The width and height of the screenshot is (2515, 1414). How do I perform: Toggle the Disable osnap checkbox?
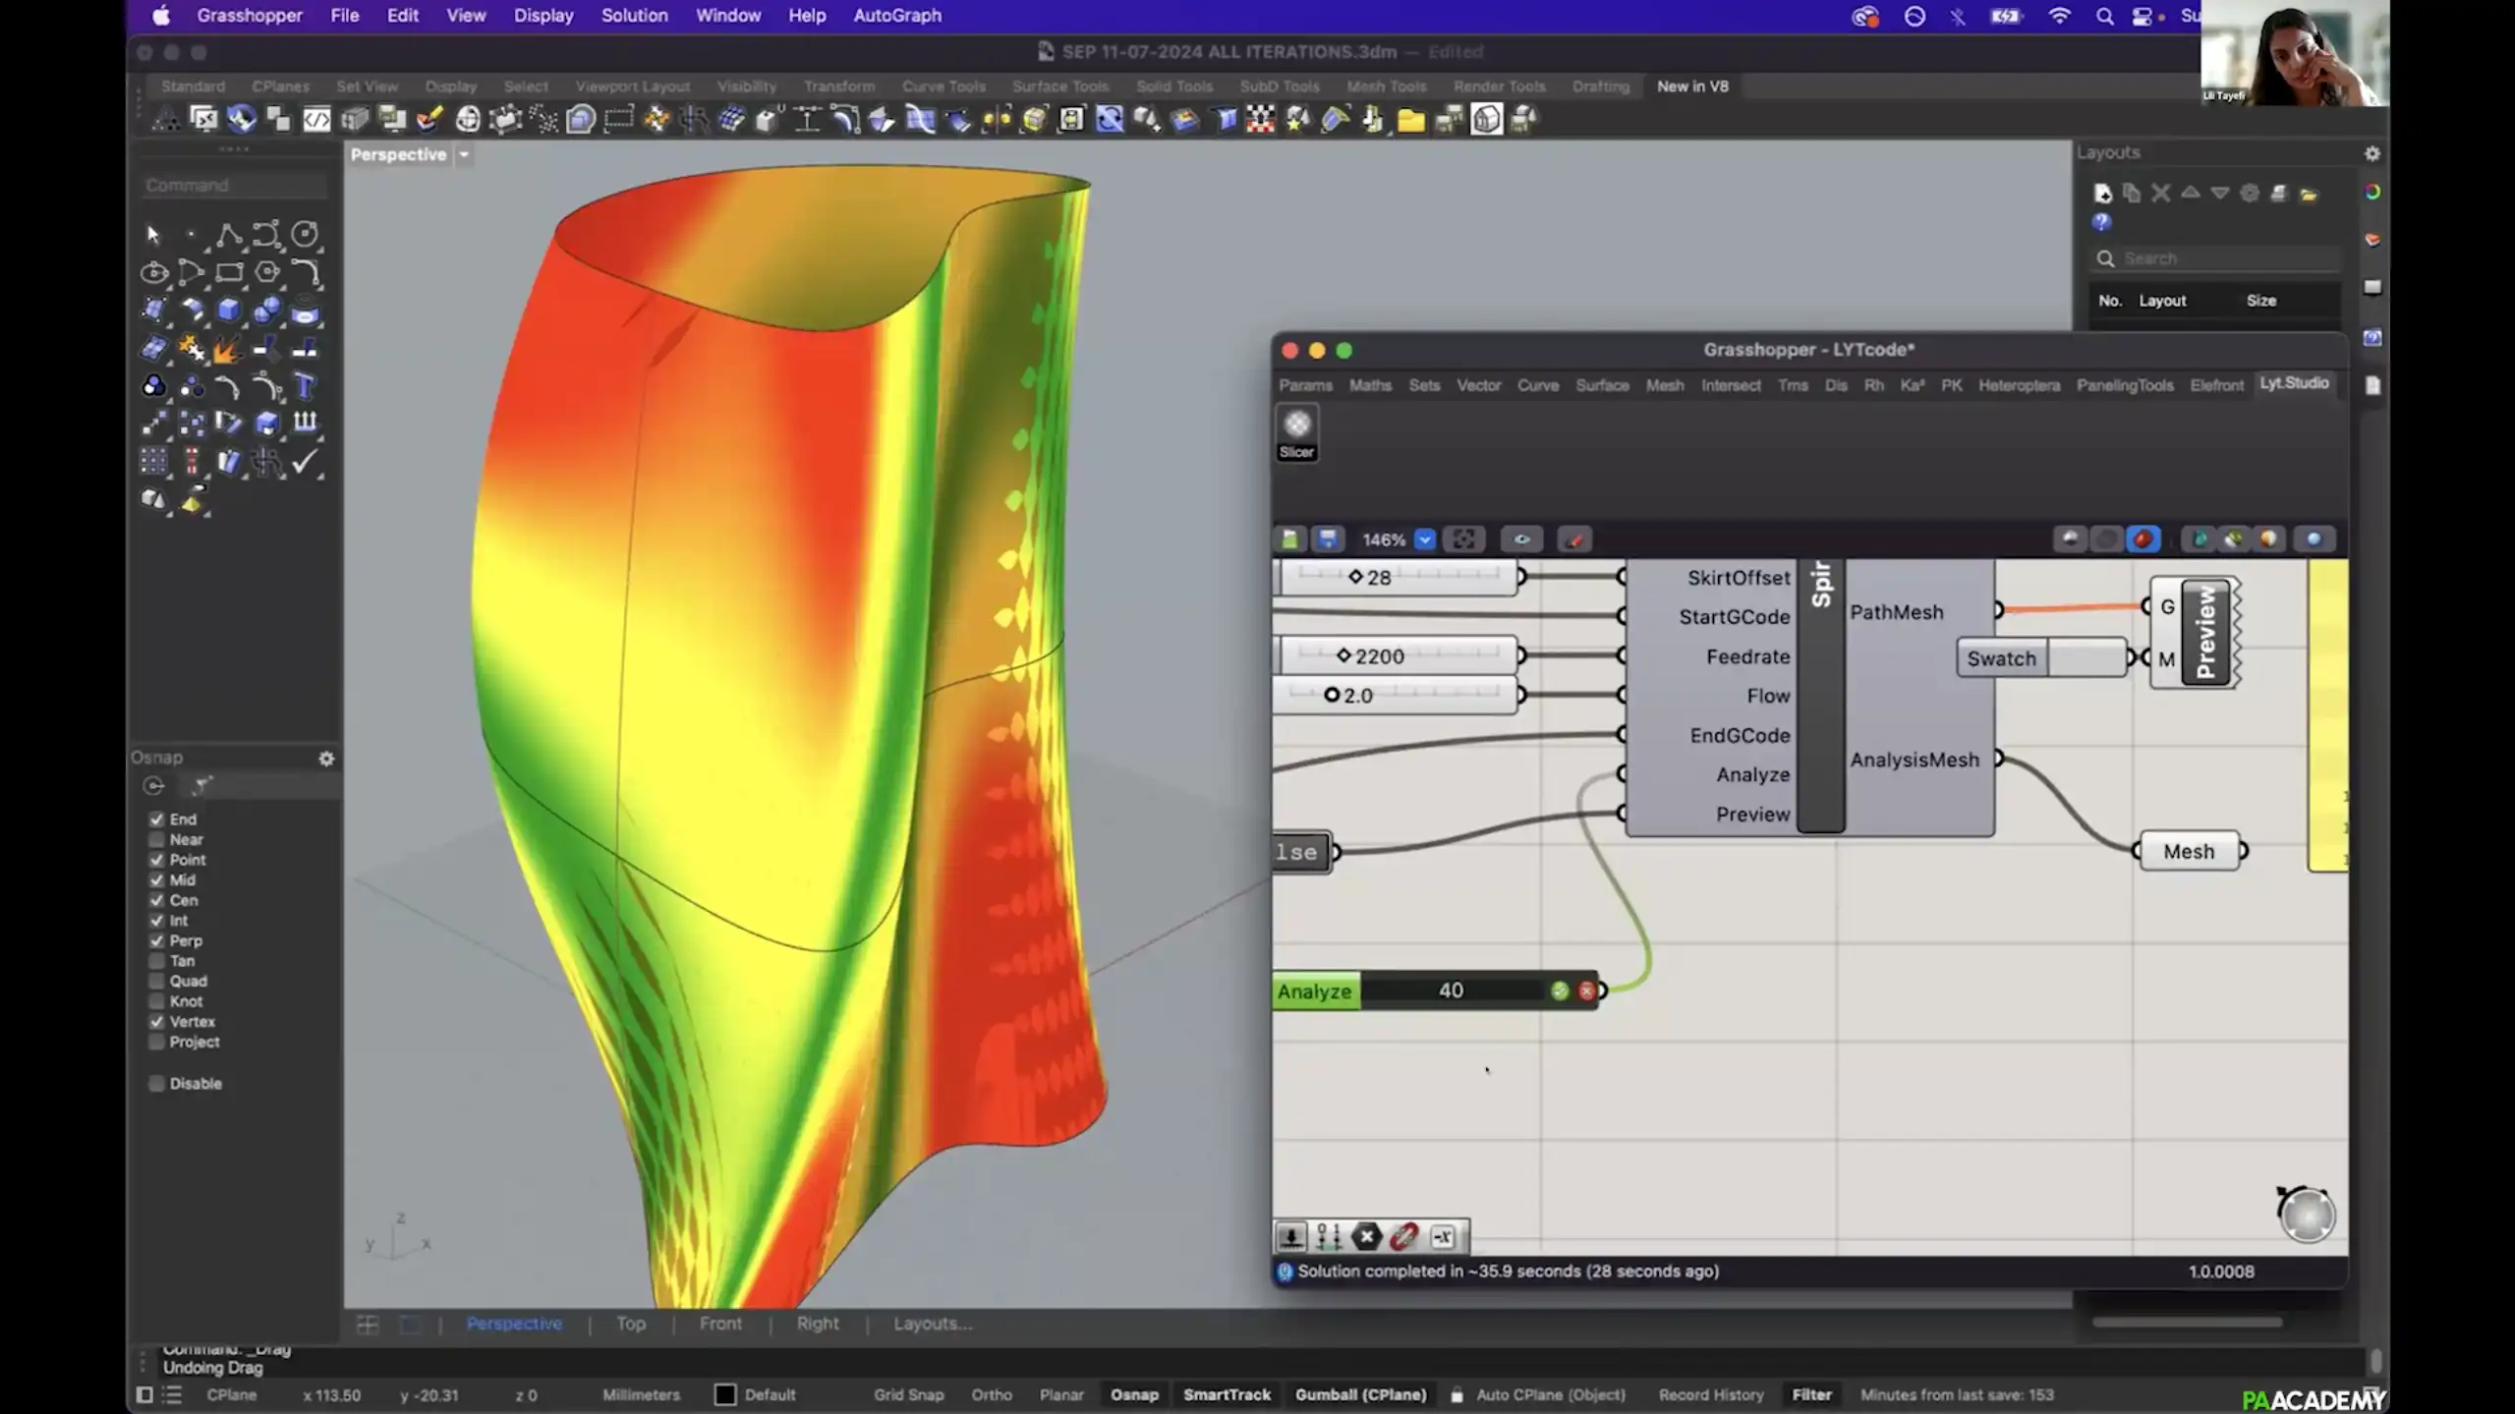pos(157,1083)
